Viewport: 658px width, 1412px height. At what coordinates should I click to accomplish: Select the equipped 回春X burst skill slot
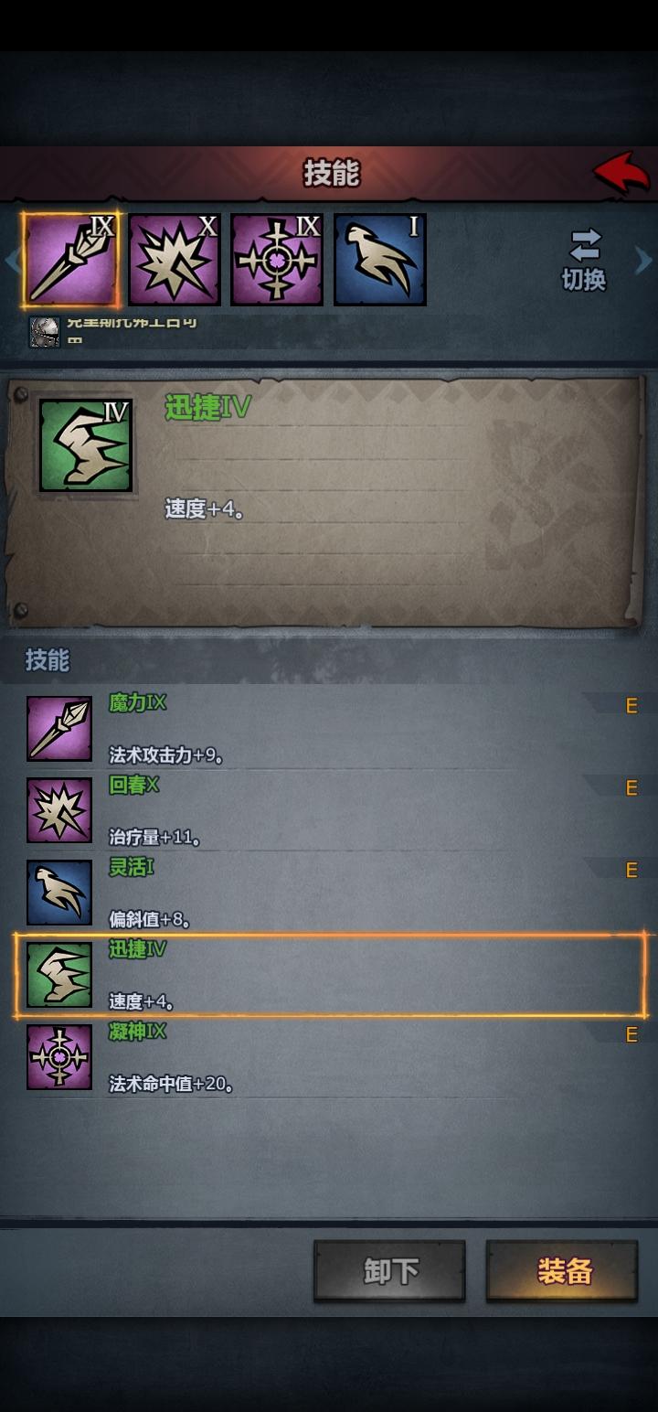[x=175, y=260]
